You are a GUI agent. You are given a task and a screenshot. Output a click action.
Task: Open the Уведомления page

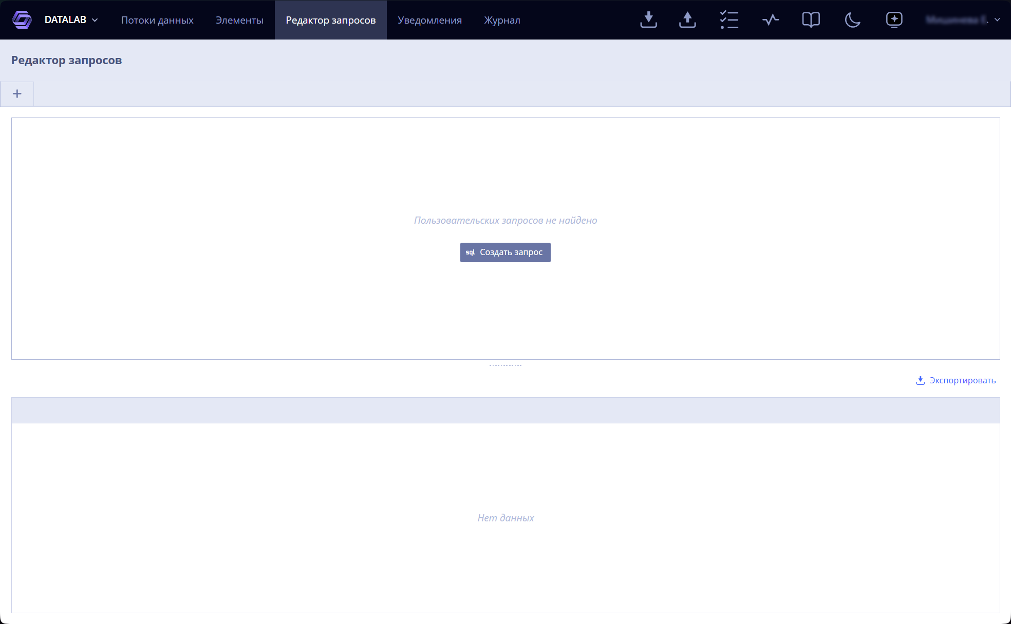pyautogui.click(x=429, y=20)
